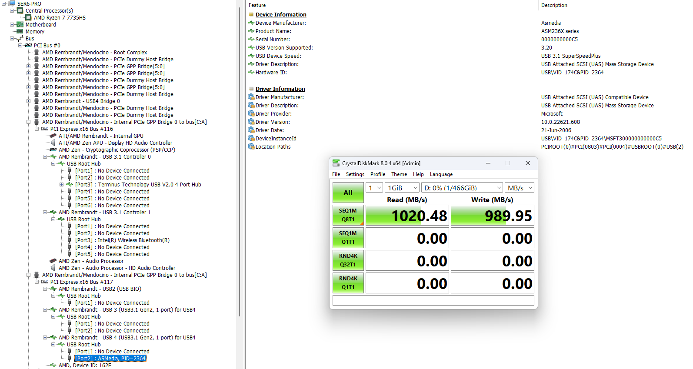
Task: Click the ASM236X series product name value
Action: 560,31
